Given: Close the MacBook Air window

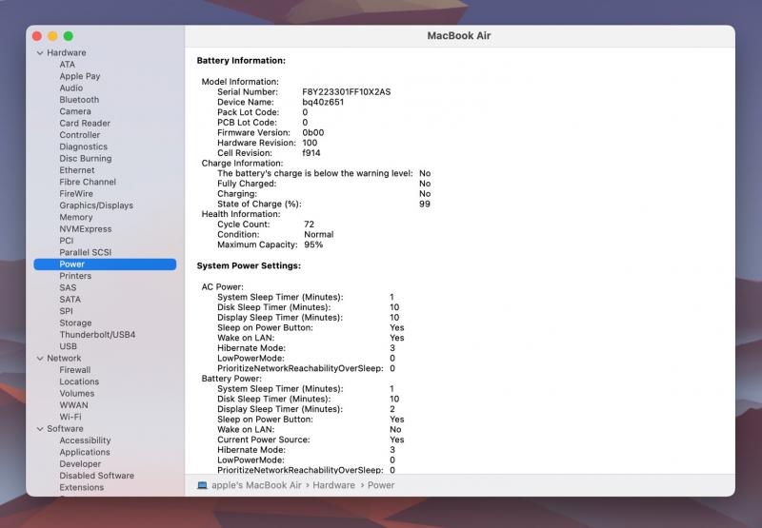Looking at the screenshot, I should 37,36.
